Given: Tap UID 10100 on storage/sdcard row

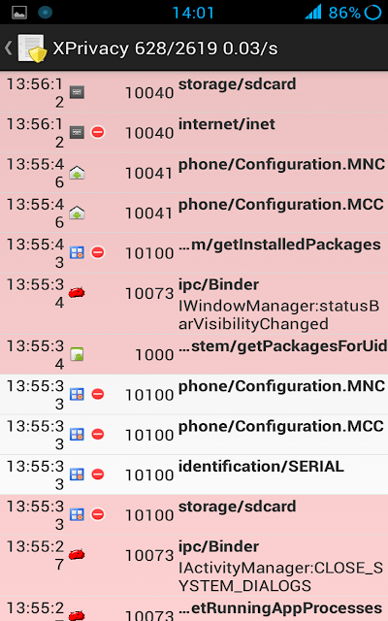Looking at the screenshot, I should click(149, 515).
